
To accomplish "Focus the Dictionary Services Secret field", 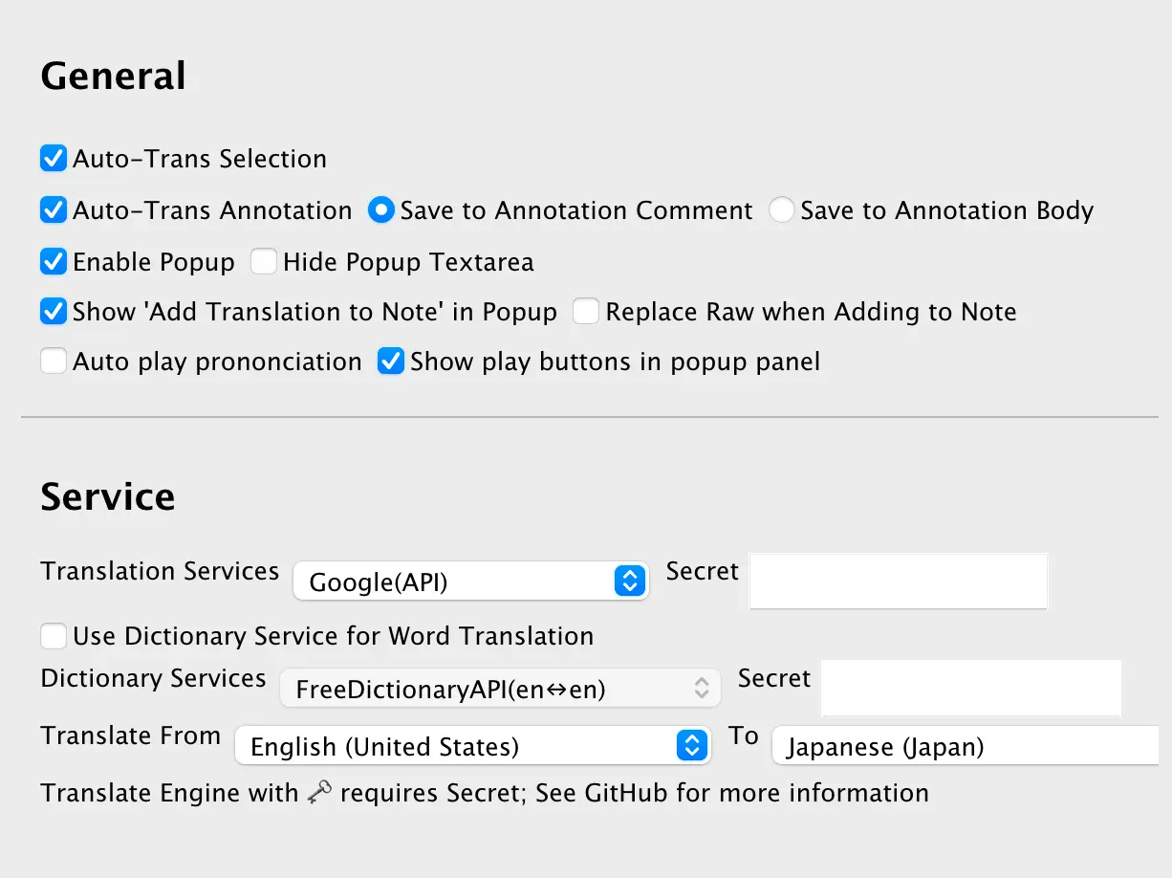I will (x=970, y=687).
